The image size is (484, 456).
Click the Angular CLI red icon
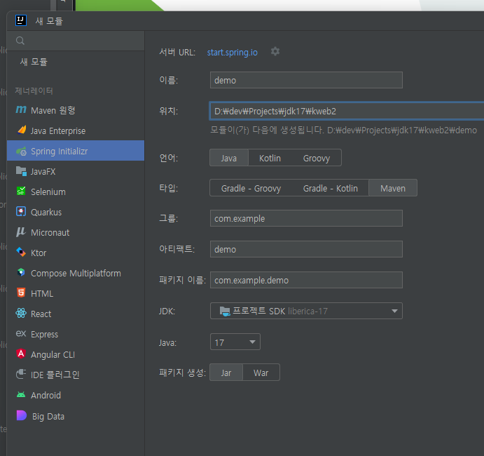tap(21, 354)
